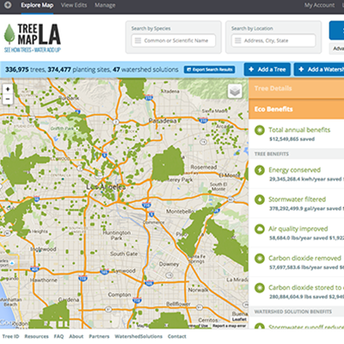This screenshot has height=344, width=344.
Task: Click the Los Angeles label on map
Action: pos(106,187)
